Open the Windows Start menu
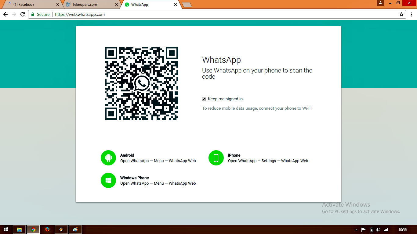417x234 pixels. (x=6, y=229)
